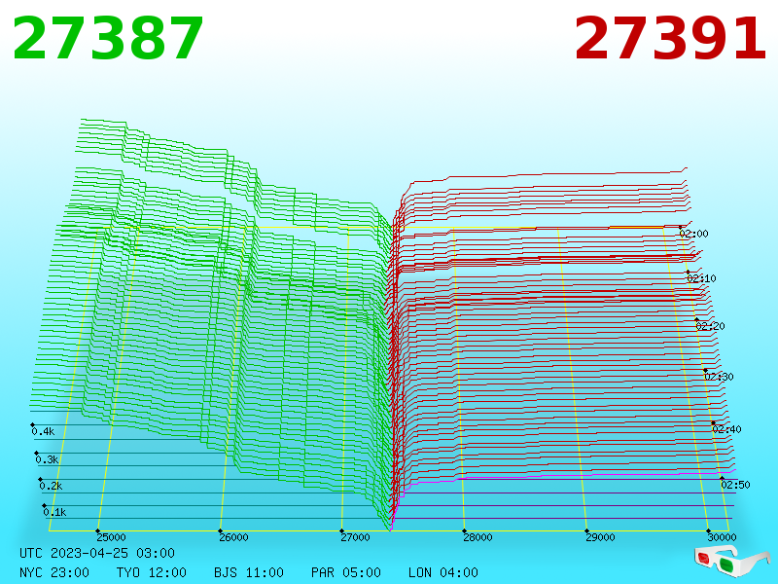Click the 28000 price axis label
Image resolution: width=778 pixels, height=584 pixels.
(x=477, y=537)
